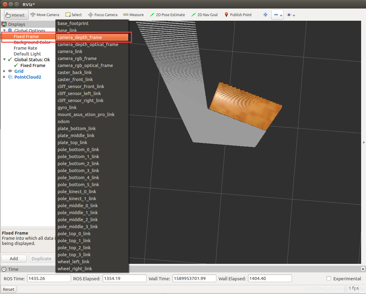The height and width of the screenshot is (294, 366).
Task: Pick cliff_sensor_front_link option
Action: pyautogui.click(x=92, y=86)
